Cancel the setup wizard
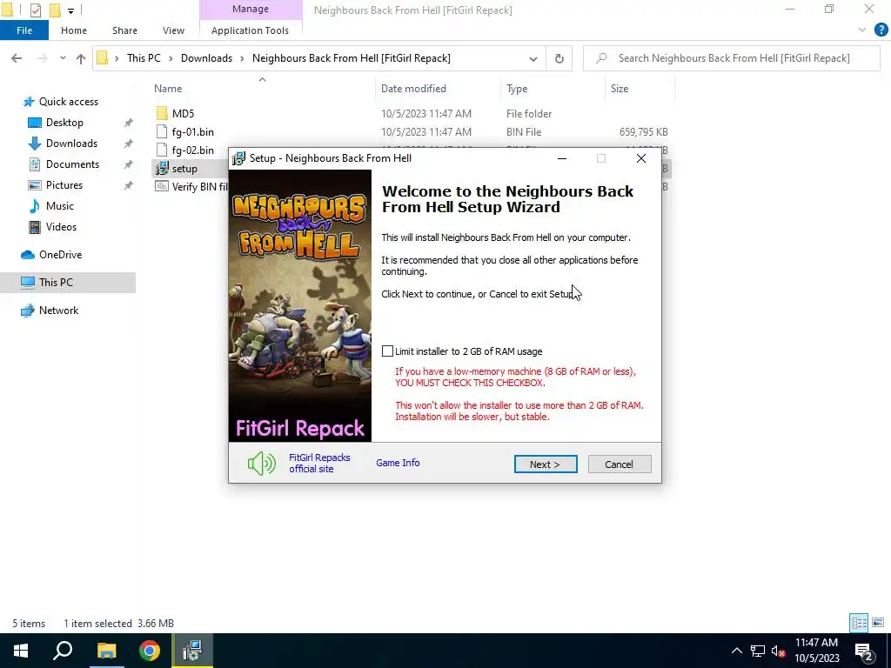891x668 pixels. click(620, 464)
